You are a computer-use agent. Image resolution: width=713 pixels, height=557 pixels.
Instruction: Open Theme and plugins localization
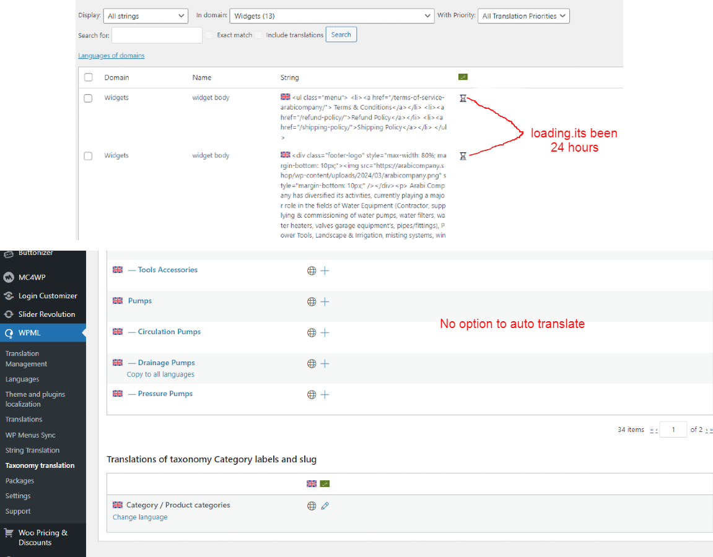click(x=35, y=399)
